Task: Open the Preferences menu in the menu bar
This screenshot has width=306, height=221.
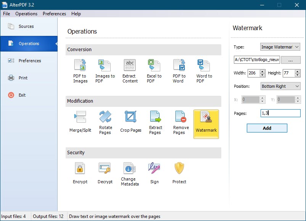Action: coord(54,14)
